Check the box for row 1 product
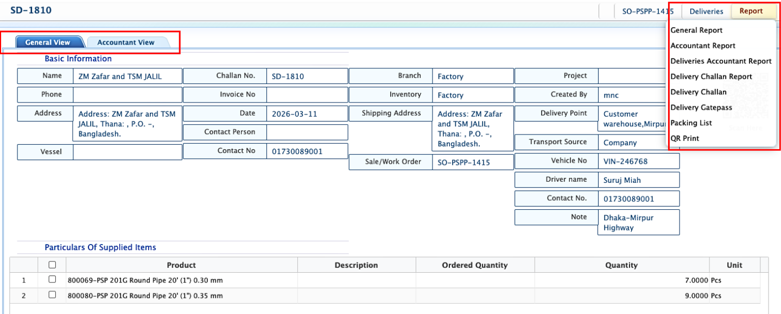Image resolution: width=781 pixels, height=314 pixels. tap(52, 280)
